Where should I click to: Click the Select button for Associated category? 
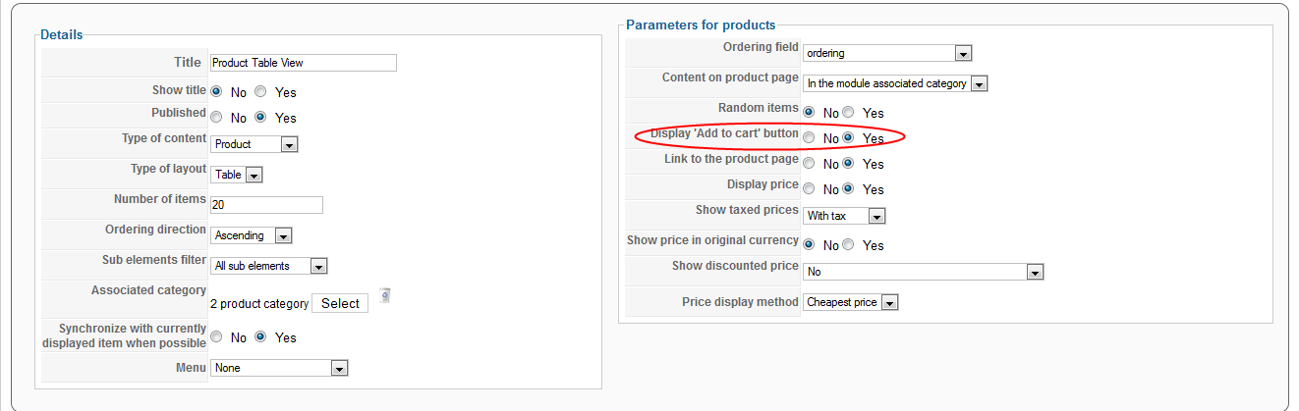point(340,303)
